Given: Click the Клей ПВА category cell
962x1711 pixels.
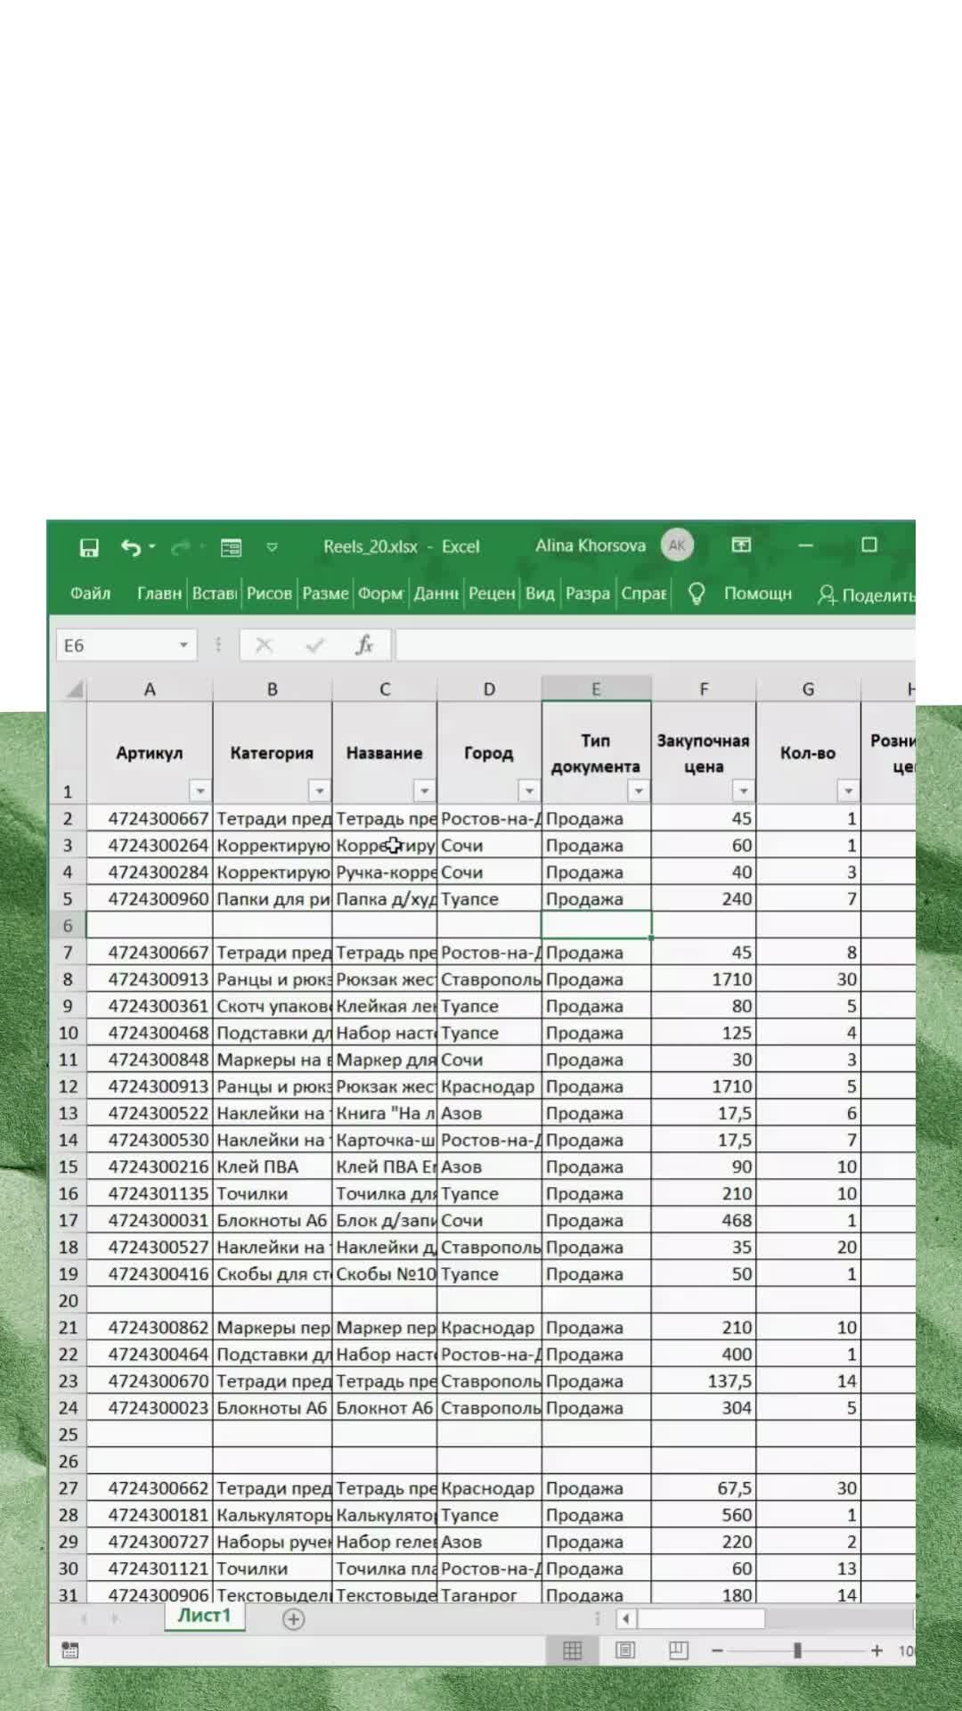Looking at the screenshot, I should point(273,1167).
